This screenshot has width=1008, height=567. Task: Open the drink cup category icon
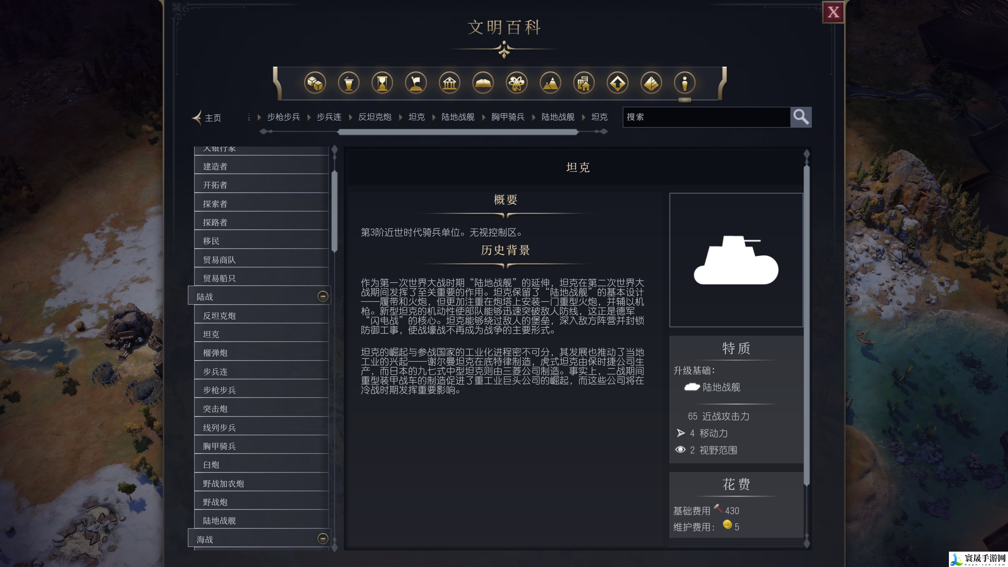click(x=349, y=83)
